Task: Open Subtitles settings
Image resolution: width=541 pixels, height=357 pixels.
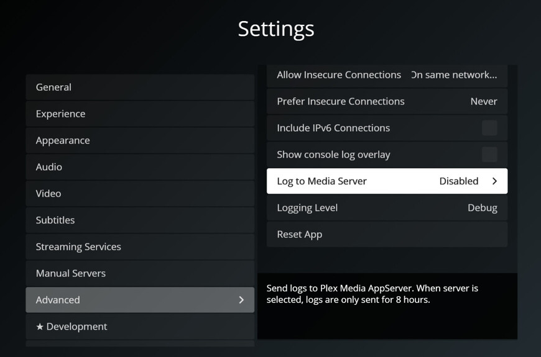Action: (x=140, y=220)
